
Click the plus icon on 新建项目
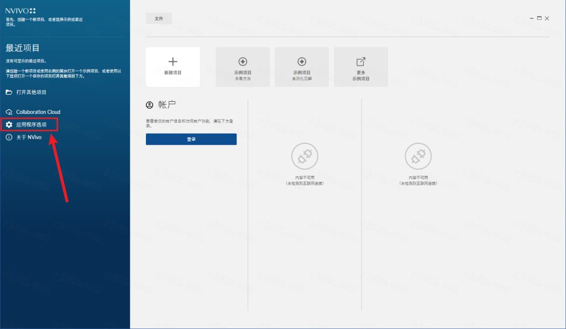point(173,62)
